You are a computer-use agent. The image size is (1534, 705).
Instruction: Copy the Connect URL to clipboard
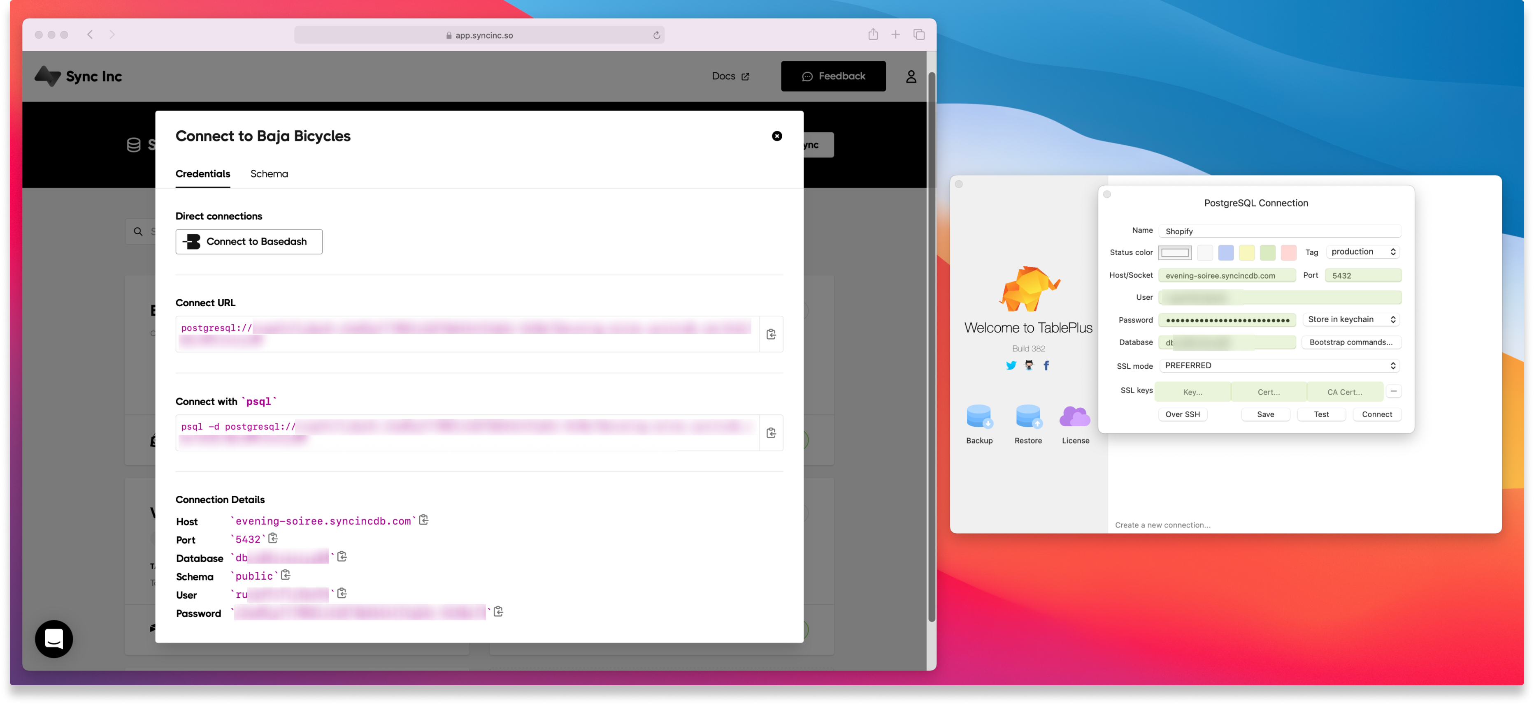click(771, 334)
